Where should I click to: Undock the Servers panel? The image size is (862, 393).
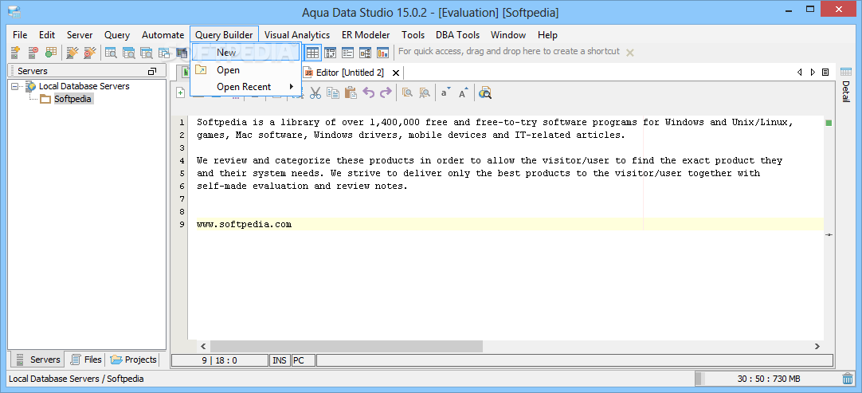[x=152, y=72]
